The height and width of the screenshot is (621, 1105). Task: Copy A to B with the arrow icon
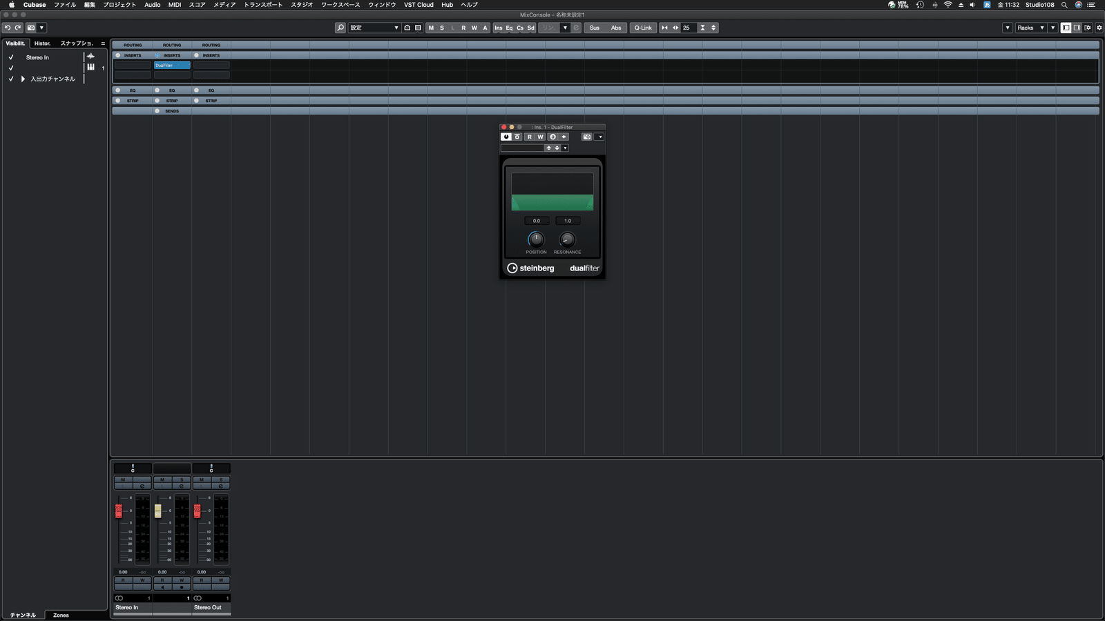coord(564,137)
